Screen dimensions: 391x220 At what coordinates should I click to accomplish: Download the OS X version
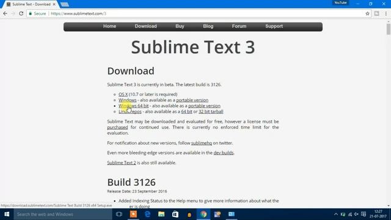[x=123, y=94]
